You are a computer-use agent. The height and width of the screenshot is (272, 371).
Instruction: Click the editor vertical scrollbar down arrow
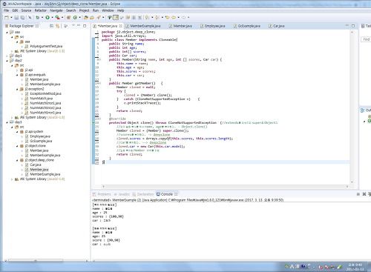352,182
